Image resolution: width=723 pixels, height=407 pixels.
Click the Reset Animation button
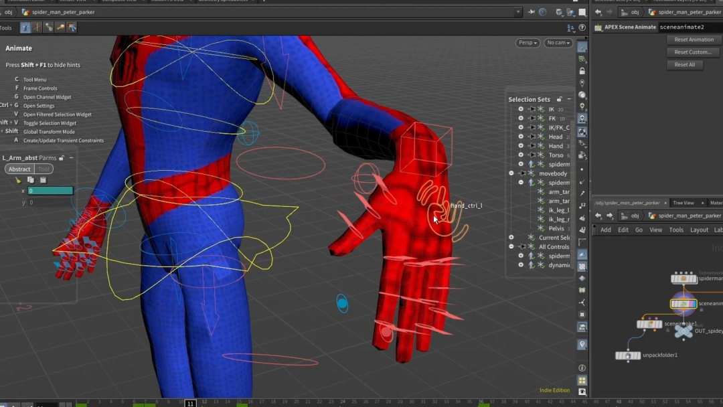coord(694,39)
